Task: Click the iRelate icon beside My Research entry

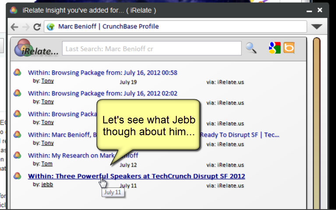Action: (x=17, y=155)
